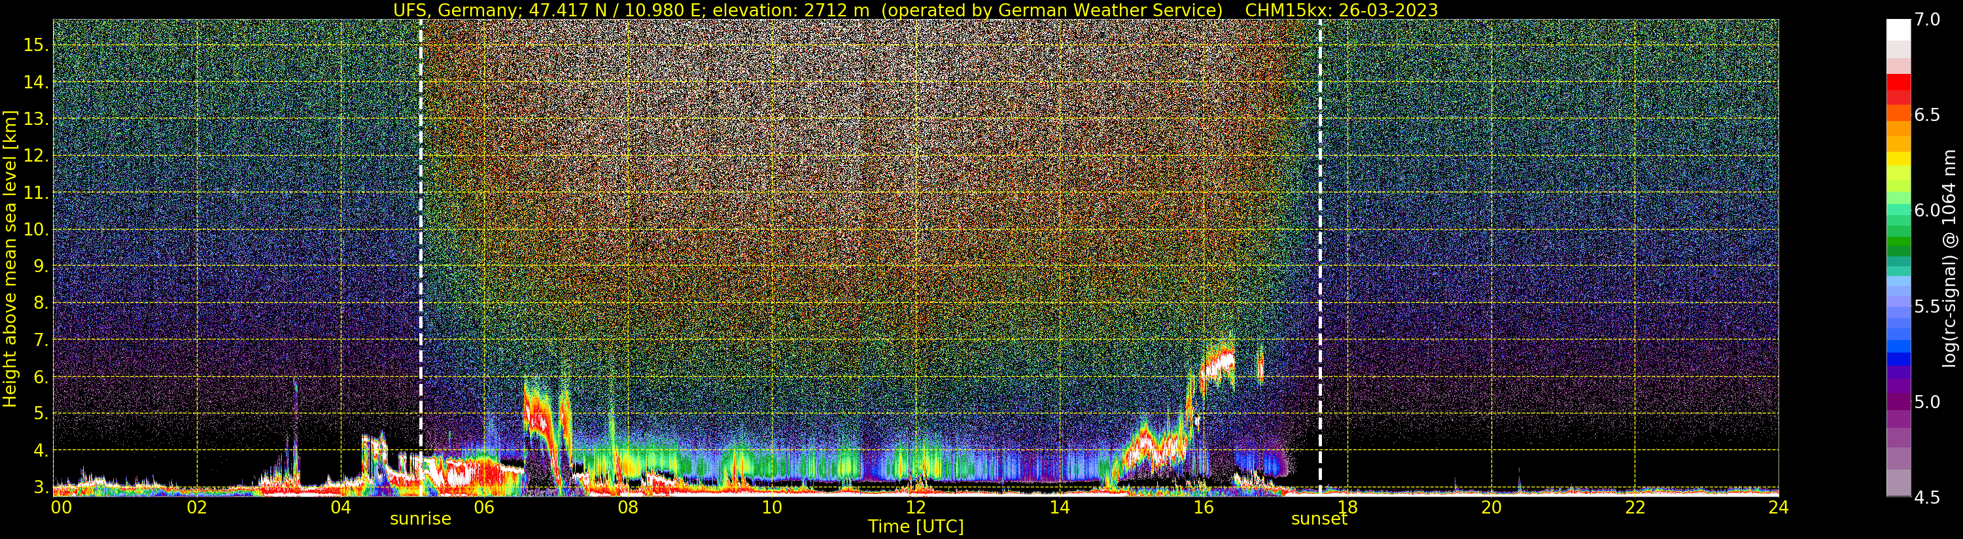Click height axis tick '11.'
Viewport: 1963px width, 539px height.
[x=36, y=193]
